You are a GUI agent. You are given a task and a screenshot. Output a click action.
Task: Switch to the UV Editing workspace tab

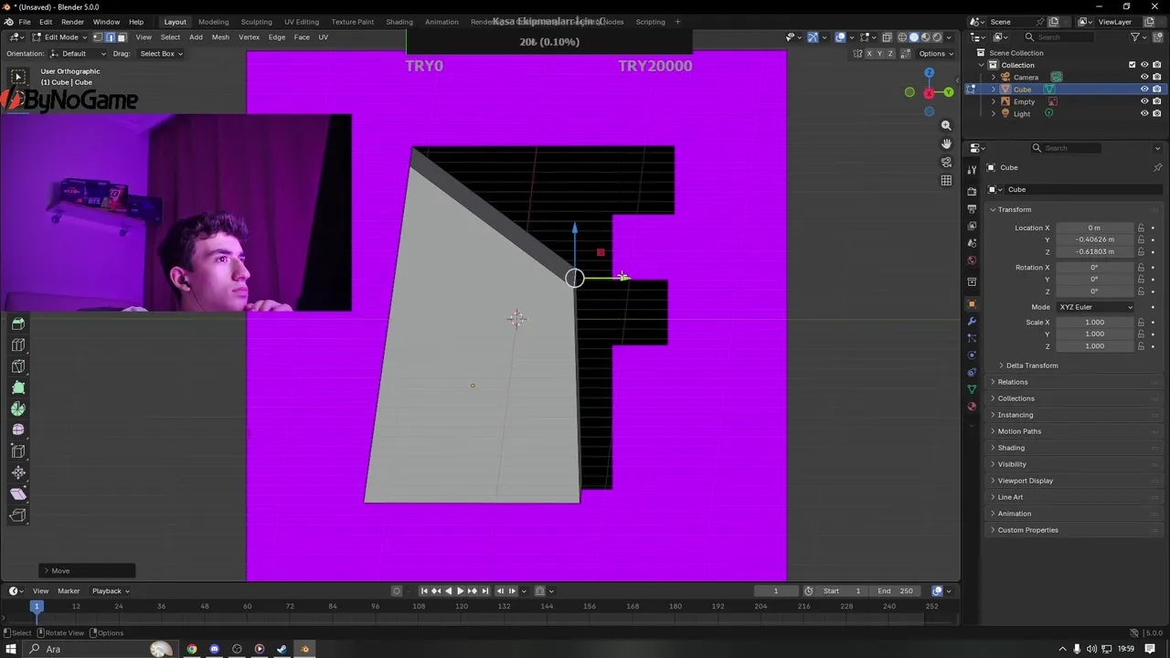click(302, 22)
